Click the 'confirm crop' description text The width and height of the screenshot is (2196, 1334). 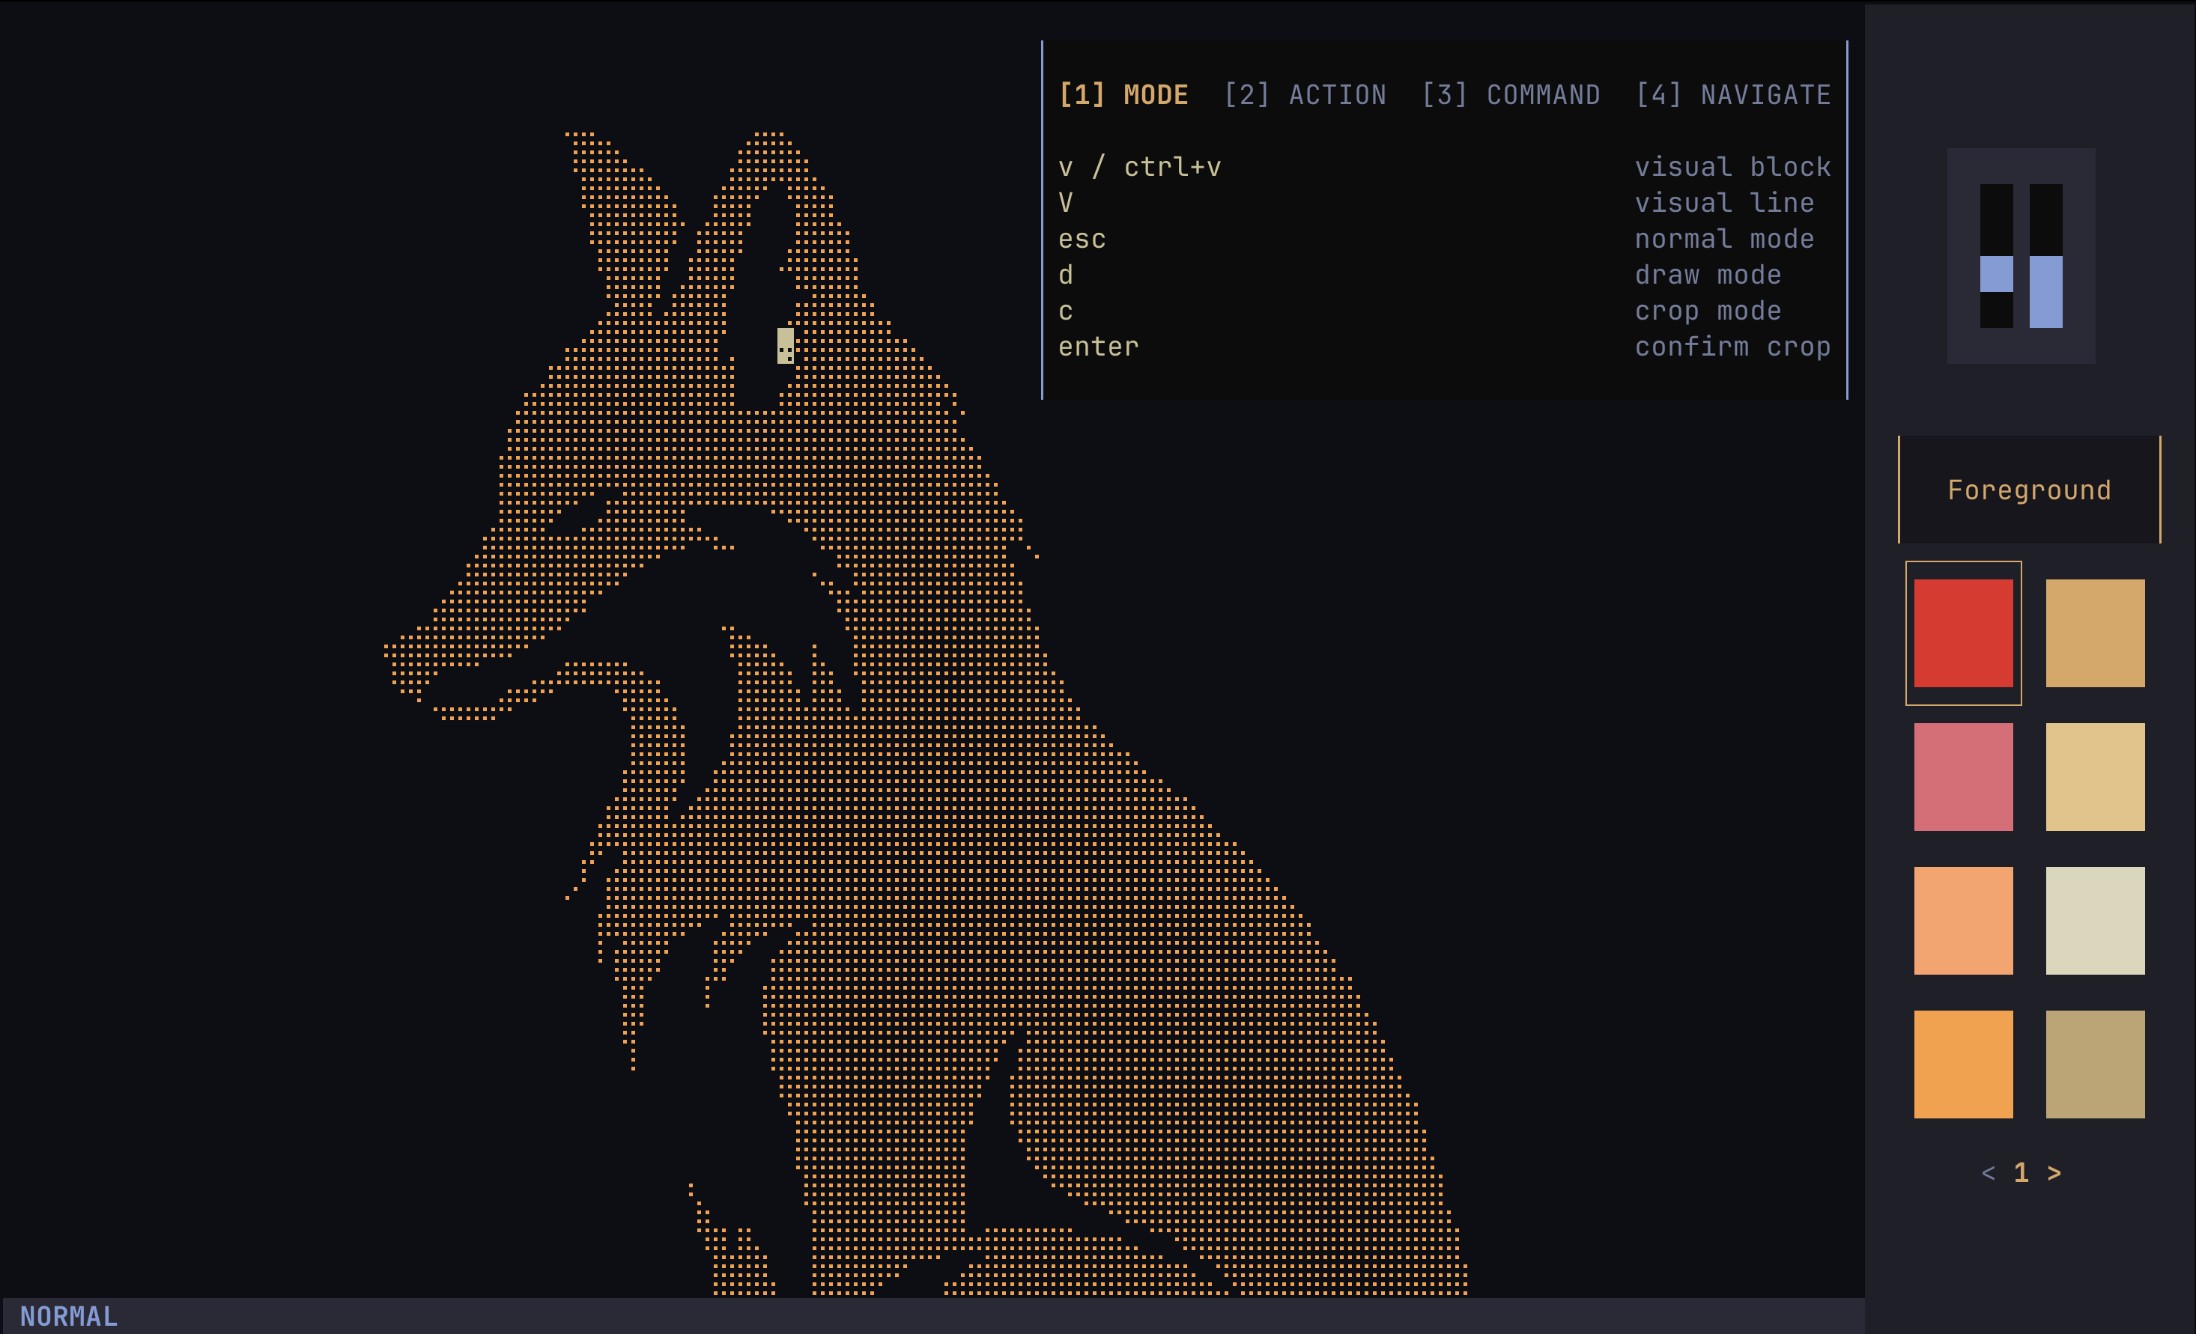point(1732,347)
